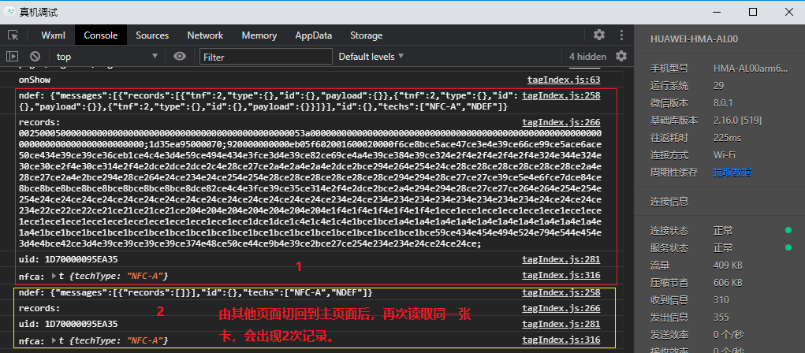Open first tagIndex.js:258 source link
Screen dimensions: 805x353
[561, 95]
